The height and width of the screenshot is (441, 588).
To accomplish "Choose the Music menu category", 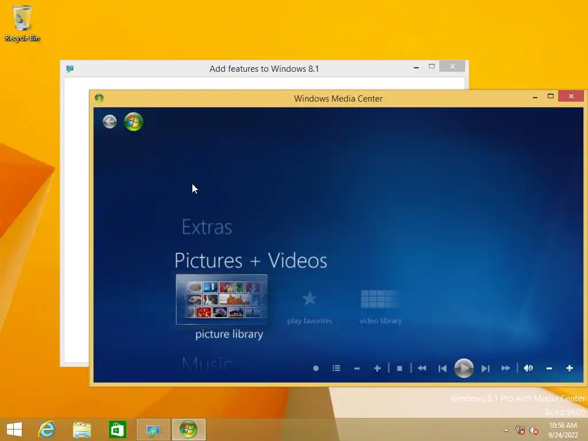I will (207, 363).
